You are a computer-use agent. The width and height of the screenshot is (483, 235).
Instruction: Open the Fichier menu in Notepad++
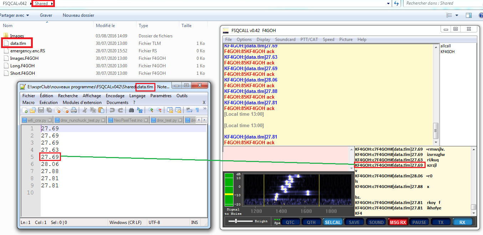click(29, 96)
